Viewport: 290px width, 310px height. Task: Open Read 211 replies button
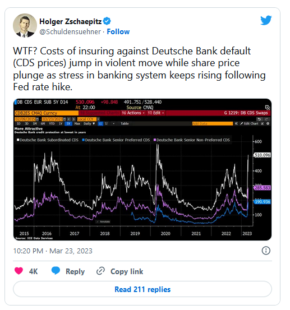[x=142, y=289]
